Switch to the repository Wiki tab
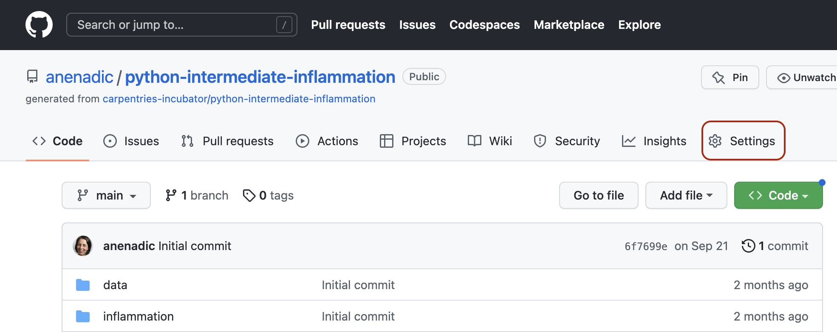Screen dimensions: 837x332 click(490, 141)
